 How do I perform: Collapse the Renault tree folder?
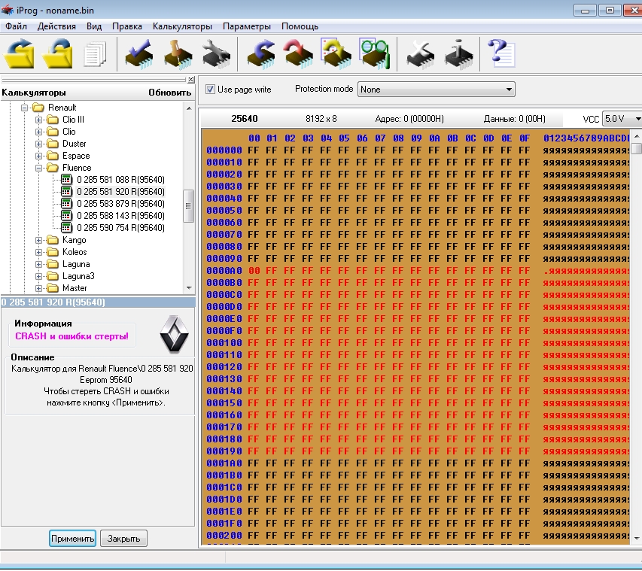(25, 108)
